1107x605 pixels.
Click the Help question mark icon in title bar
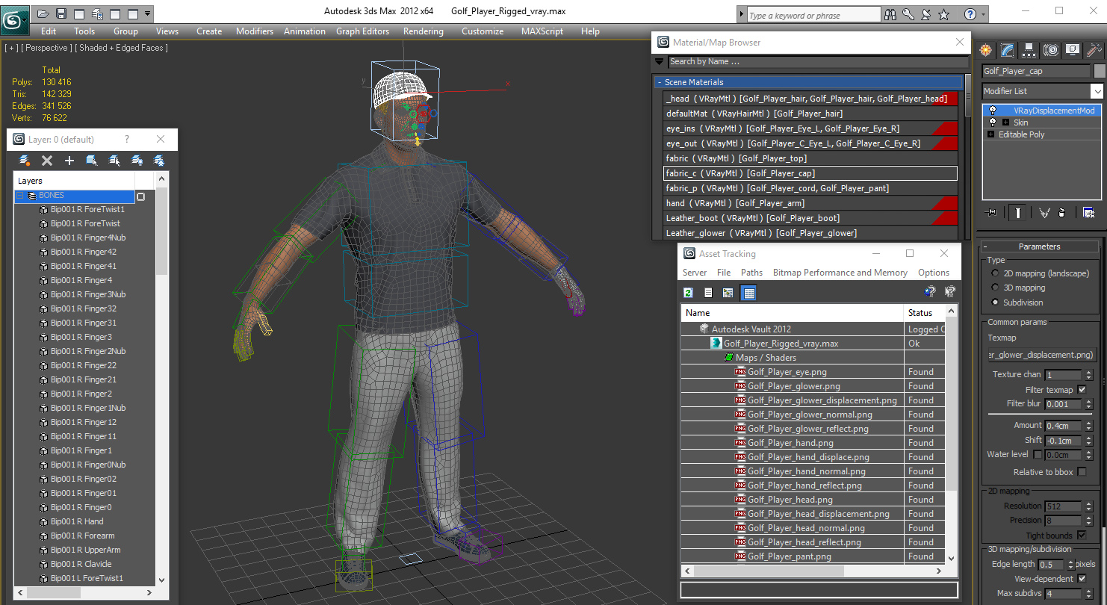point(970,14)
